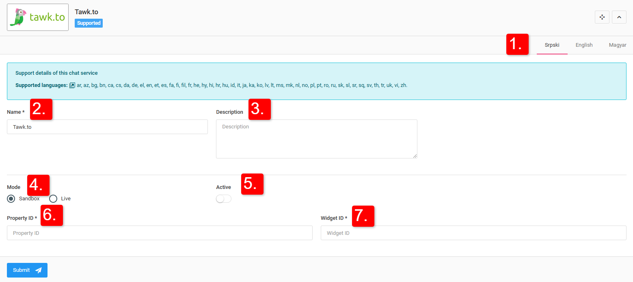This screenshot has width=633, height=282.
Task: Collapse the Tawk.to panel with the chevron
Action: click(619, 17)
